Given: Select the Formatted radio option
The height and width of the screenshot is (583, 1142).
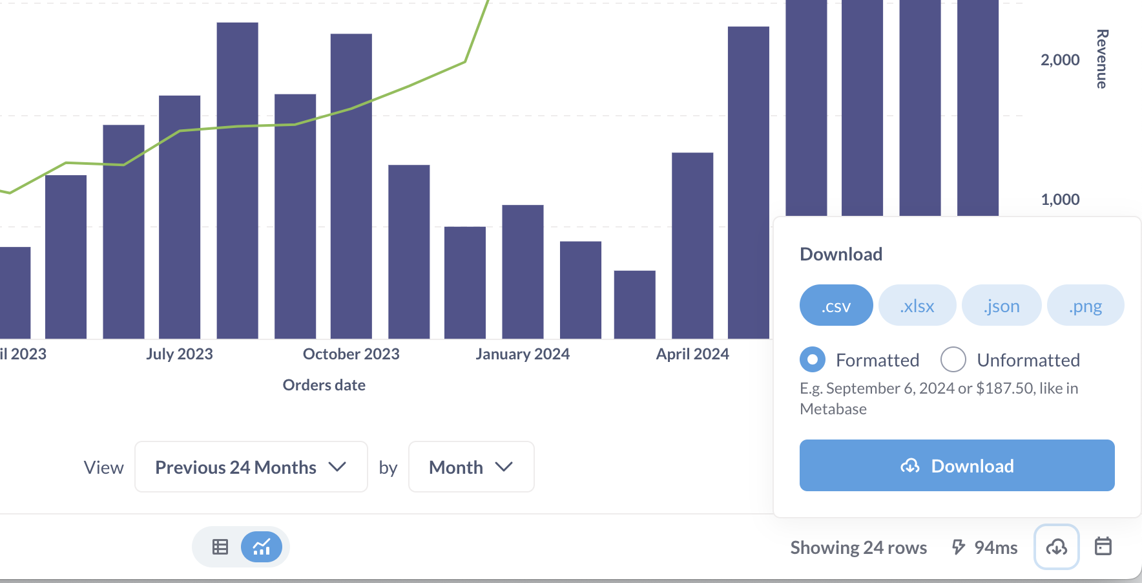Looking at the screenshot, I should [x=813, y=359].
